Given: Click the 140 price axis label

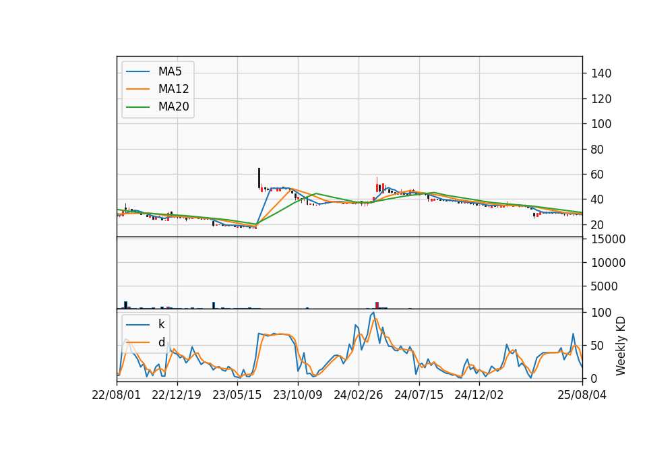Looking at the screenshot, I should point(601,73).
